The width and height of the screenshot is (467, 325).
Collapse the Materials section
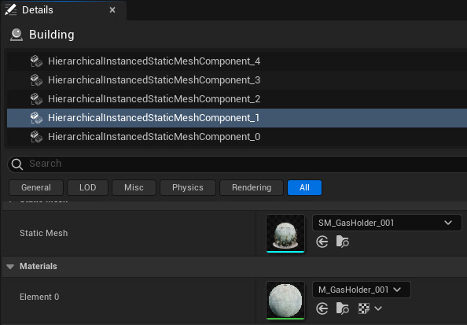tap(10, 266)
